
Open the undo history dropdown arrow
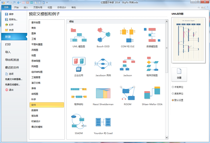(11, 2)
